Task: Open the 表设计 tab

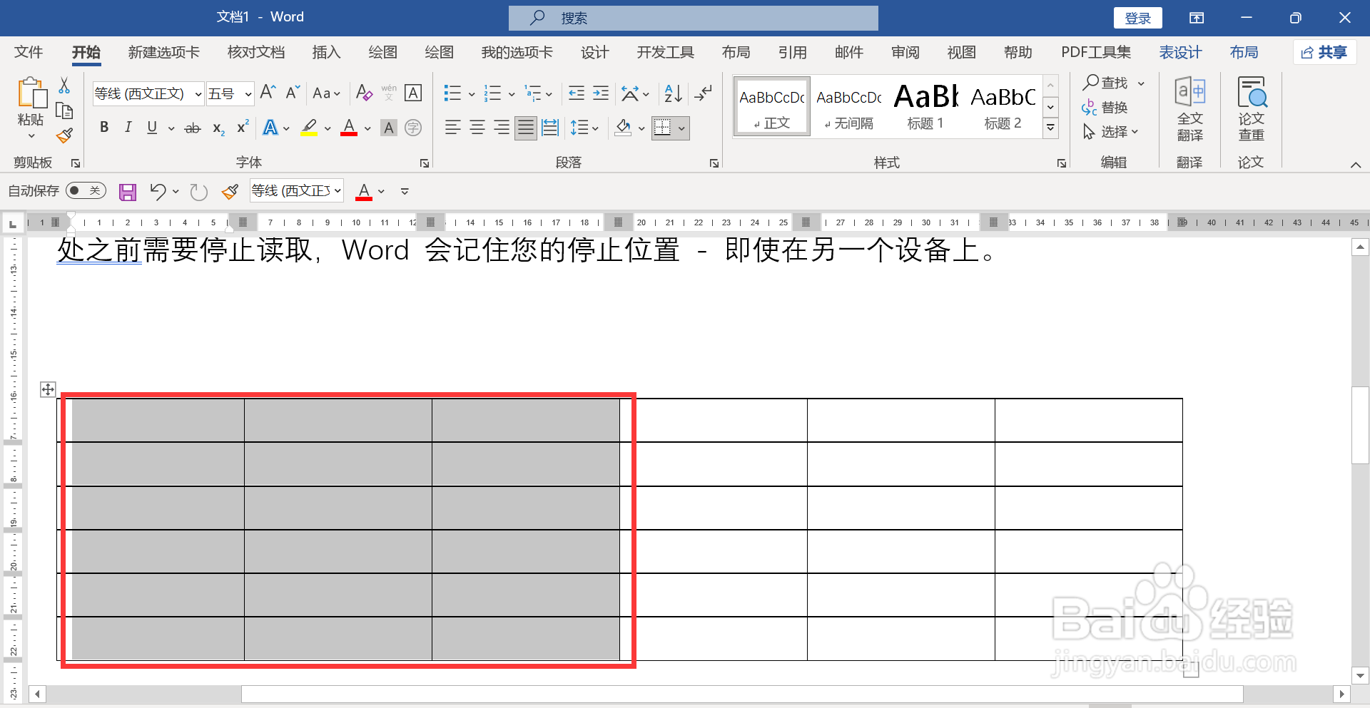Action: pyautogui.click(x=1180, y=52)
